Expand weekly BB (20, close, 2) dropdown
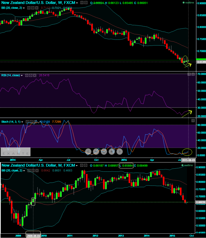The height and width of the screenshot is (238, 206). click(24, 8)
